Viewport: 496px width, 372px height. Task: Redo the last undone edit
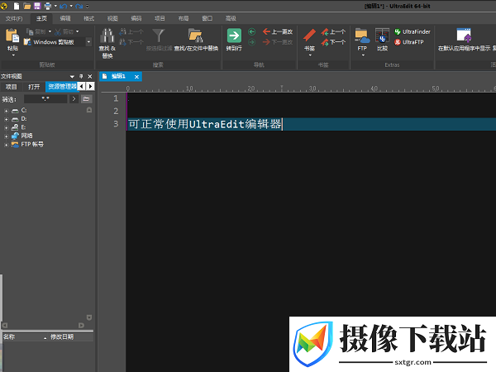click(79, 6)
